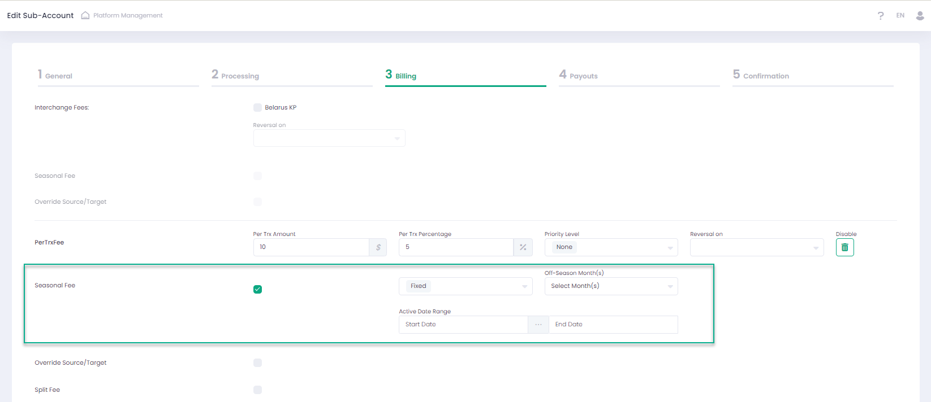
Task: Click the dollar sign icon in Per Trx Amount
Action: tap(378, 247)
